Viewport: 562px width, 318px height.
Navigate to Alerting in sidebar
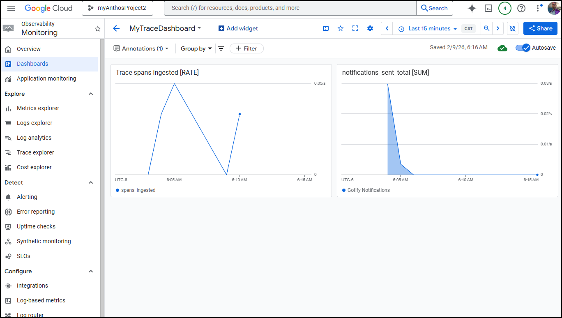coord(27,197)
